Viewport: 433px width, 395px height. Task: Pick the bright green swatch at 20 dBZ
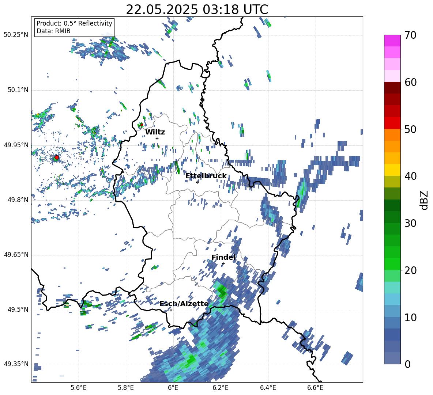(392, 264)
